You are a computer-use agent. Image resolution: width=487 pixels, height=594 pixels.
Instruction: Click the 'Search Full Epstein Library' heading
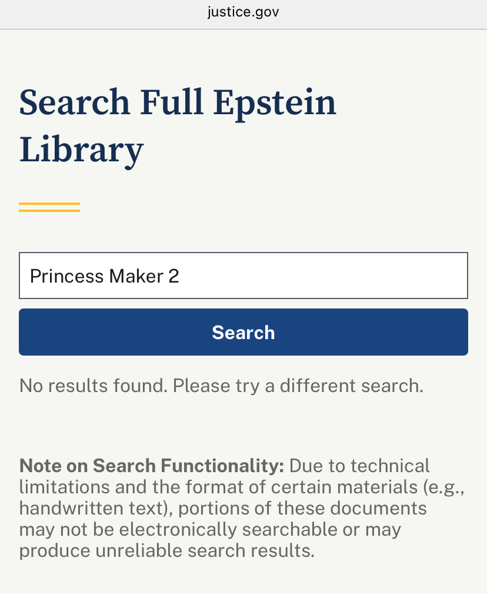(178, 125)
